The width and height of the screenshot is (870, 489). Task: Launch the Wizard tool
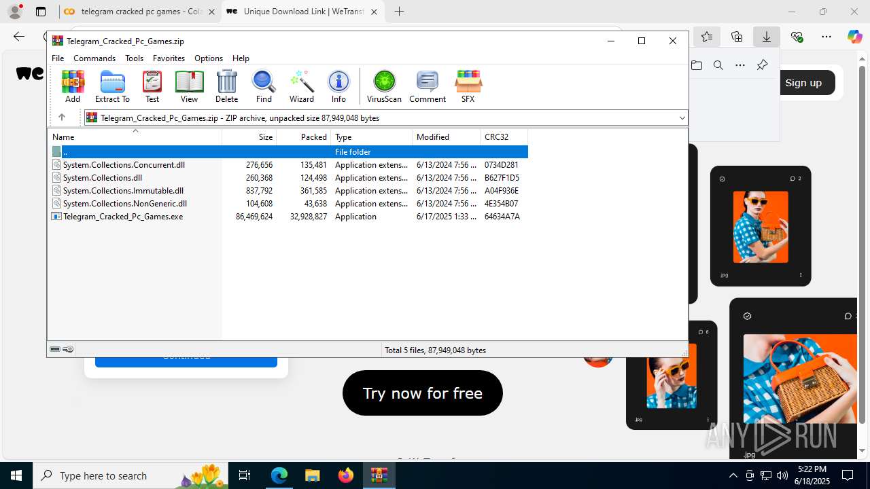[301, 86]
